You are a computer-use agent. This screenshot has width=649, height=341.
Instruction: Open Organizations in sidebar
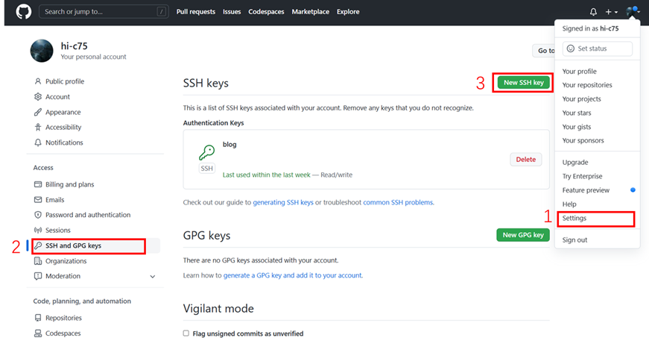[x=66, y=261]
